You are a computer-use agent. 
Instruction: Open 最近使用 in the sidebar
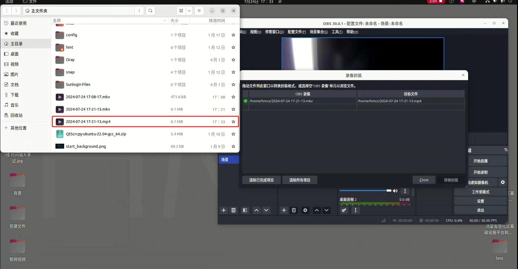26,23
